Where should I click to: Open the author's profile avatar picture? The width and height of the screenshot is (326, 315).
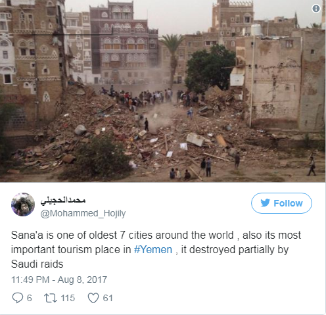click(23, 205)
